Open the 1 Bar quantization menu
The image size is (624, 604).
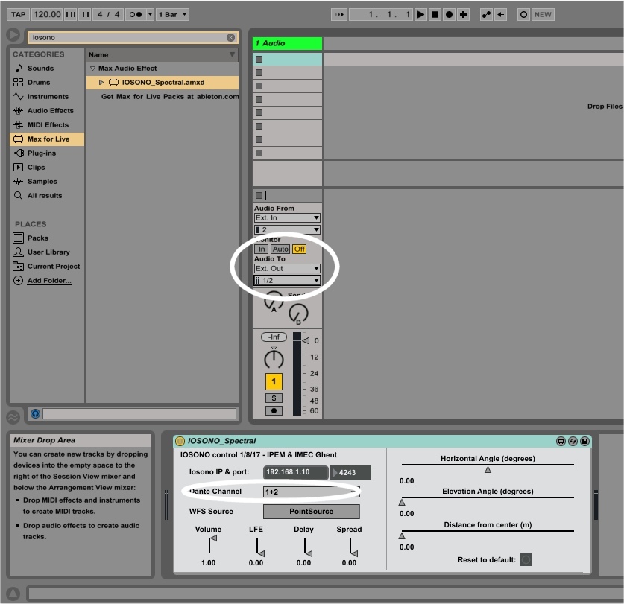coord(172,15)
